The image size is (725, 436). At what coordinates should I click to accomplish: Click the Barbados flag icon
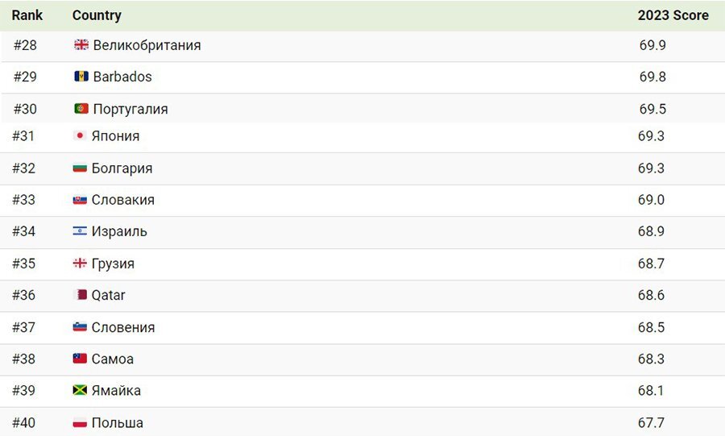pos(81,77)
